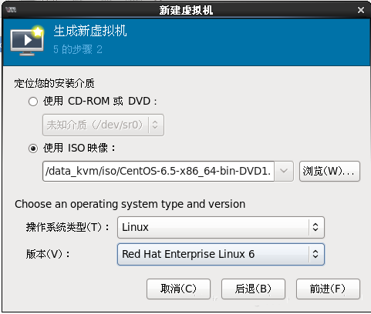
Task: Click the yellow star on the VM icon
Action: point(38,32)
